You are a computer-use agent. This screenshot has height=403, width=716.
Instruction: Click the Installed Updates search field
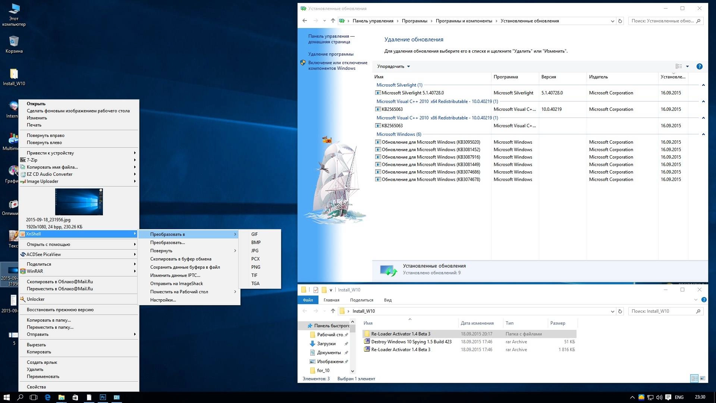point(666,21)
